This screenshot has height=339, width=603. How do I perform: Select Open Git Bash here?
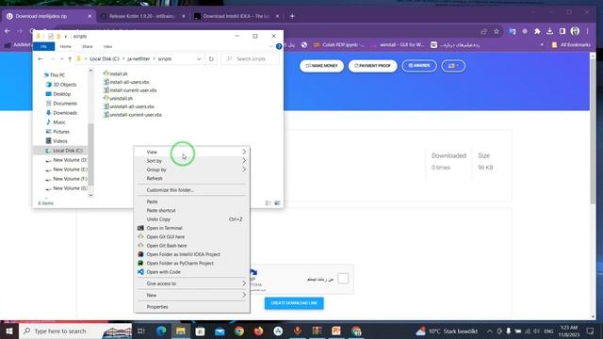click(192, 245)
